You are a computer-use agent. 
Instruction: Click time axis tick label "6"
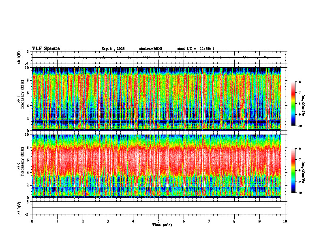tap(184, 221)
